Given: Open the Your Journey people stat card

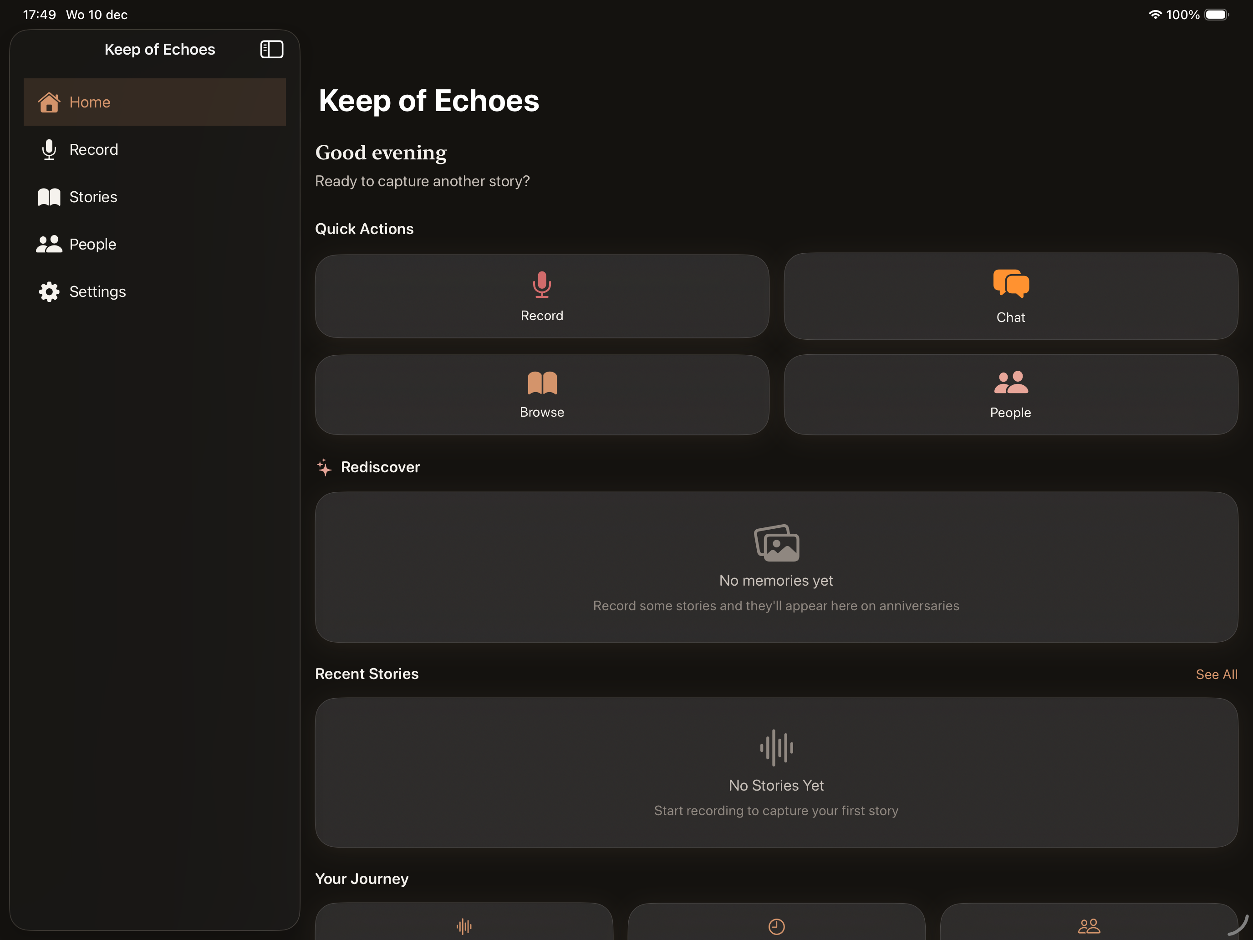Looking at the screenshot, I should [x=1089, y=921].
